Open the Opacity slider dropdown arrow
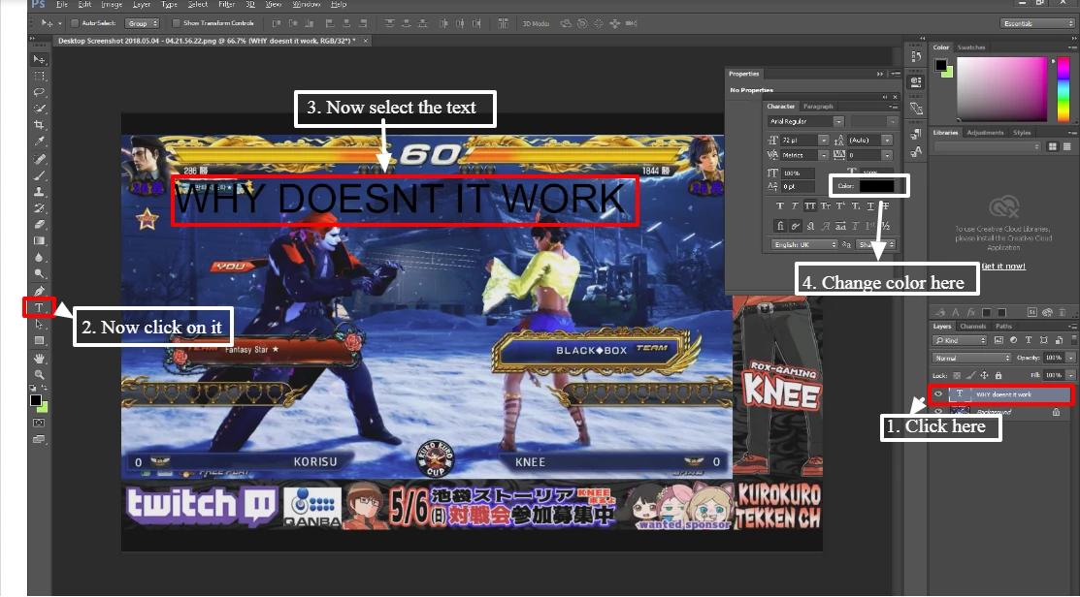 click(1070, 358)
